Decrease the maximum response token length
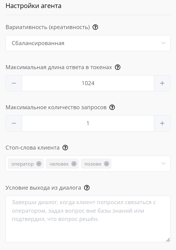 (14, 83)
